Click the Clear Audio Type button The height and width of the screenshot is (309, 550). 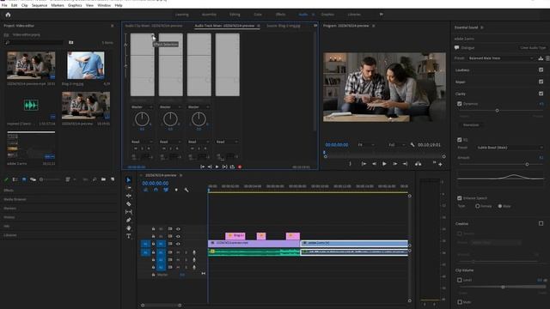point(533,48)
